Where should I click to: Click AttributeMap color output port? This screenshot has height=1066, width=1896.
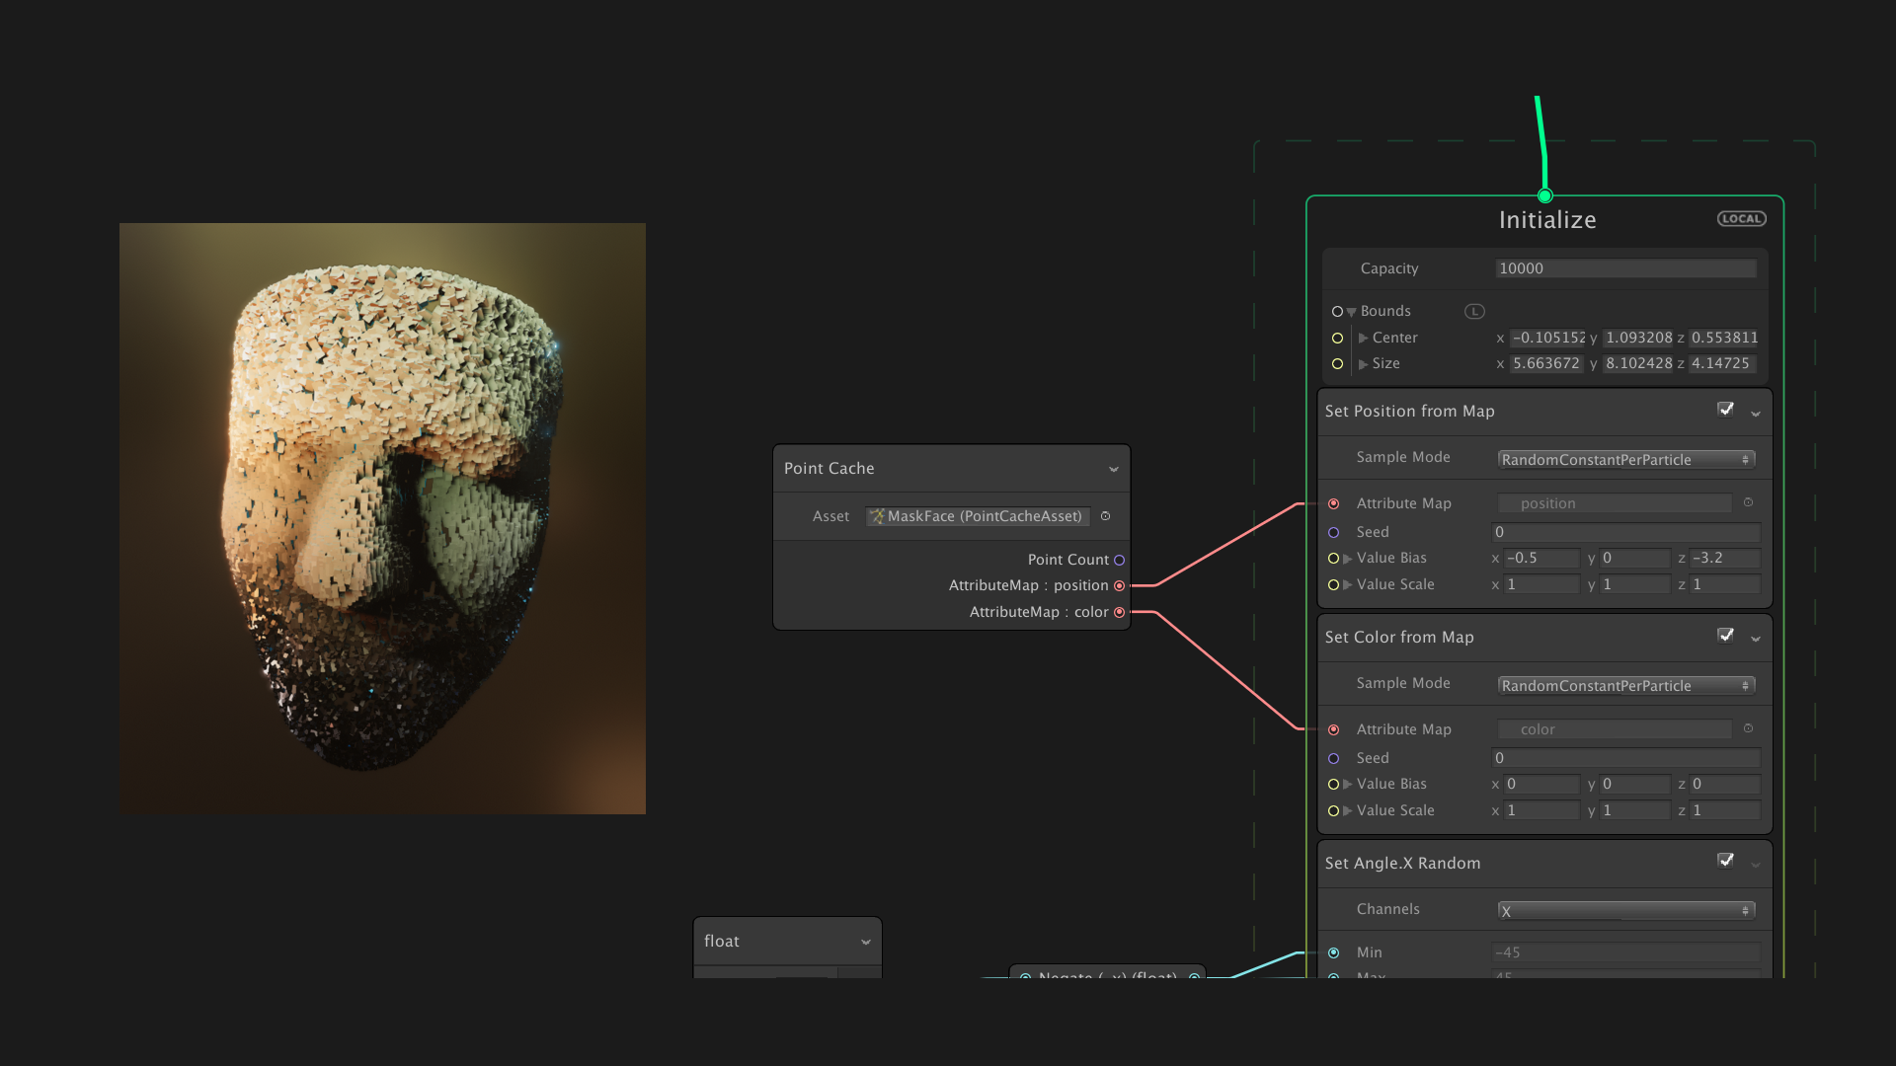pos(1119,613)
